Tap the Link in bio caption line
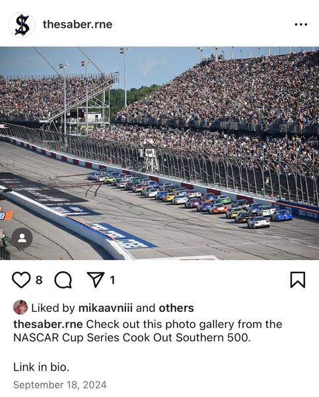This screenshot has height=397, width=319. coord(41,367)
